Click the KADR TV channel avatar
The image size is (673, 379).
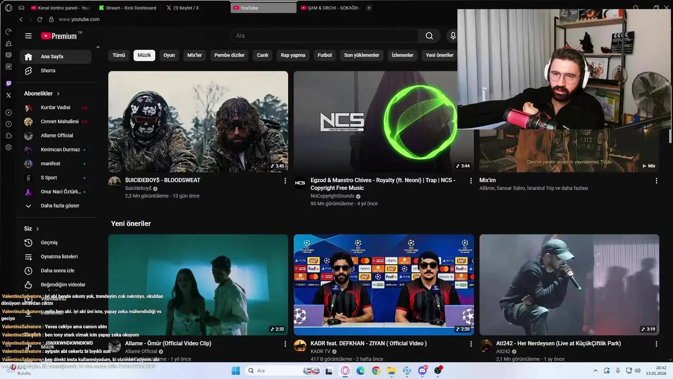coord(300,346)
